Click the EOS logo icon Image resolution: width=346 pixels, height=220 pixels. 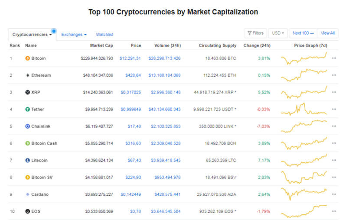click(x=28, y=211)
